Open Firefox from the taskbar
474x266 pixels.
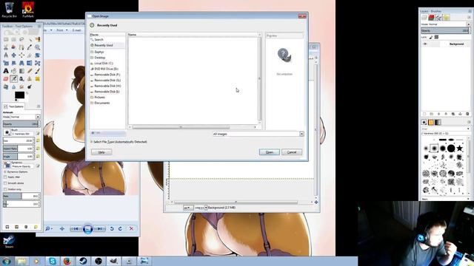click(x=67, y=261)
